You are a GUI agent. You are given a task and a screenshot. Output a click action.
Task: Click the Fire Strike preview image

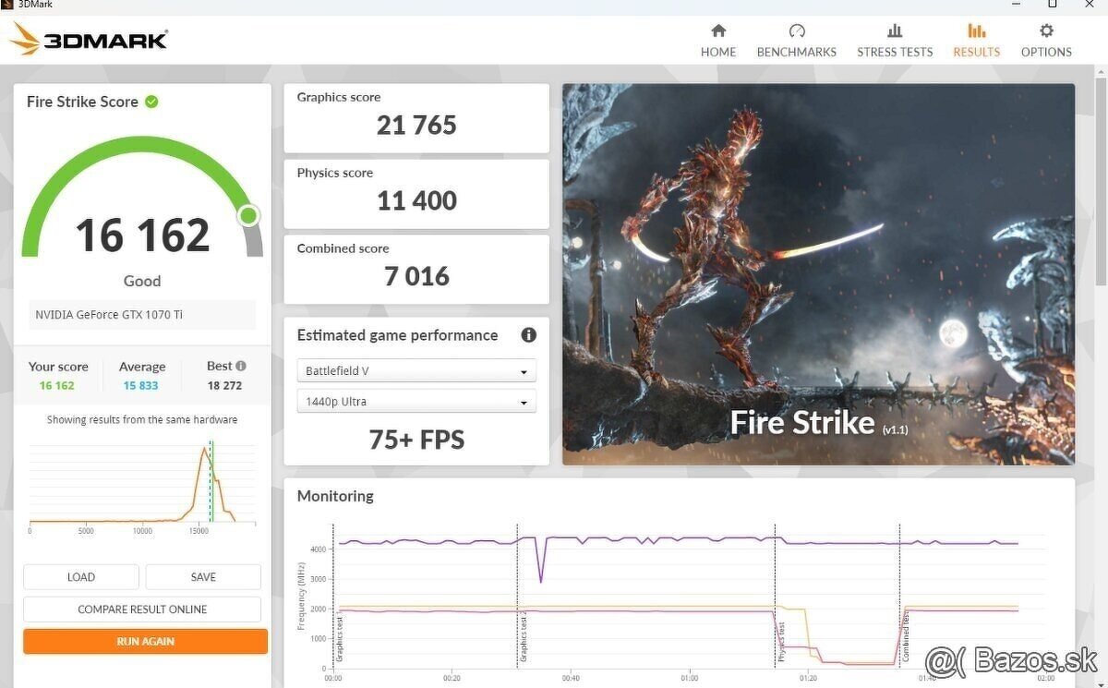click(818, 274)
